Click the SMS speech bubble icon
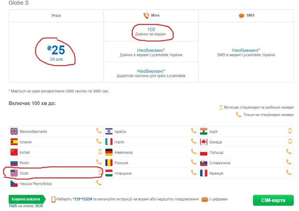Image resolution: width=299 pixels, height=211 pixels. tap(242, 16)
